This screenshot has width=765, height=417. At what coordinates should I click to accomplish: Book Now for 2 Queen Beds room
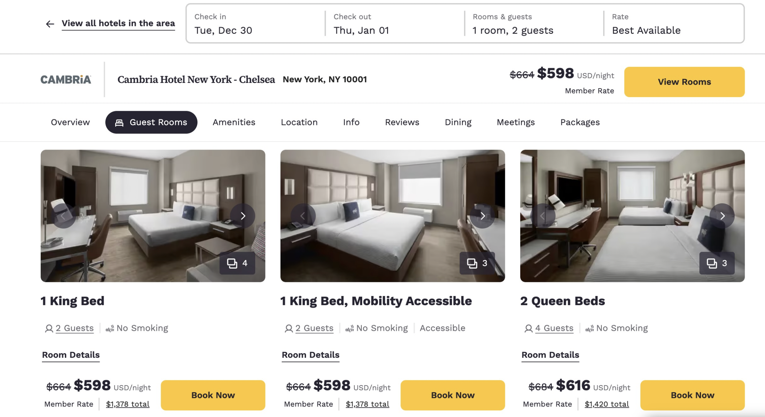(692, 395)
